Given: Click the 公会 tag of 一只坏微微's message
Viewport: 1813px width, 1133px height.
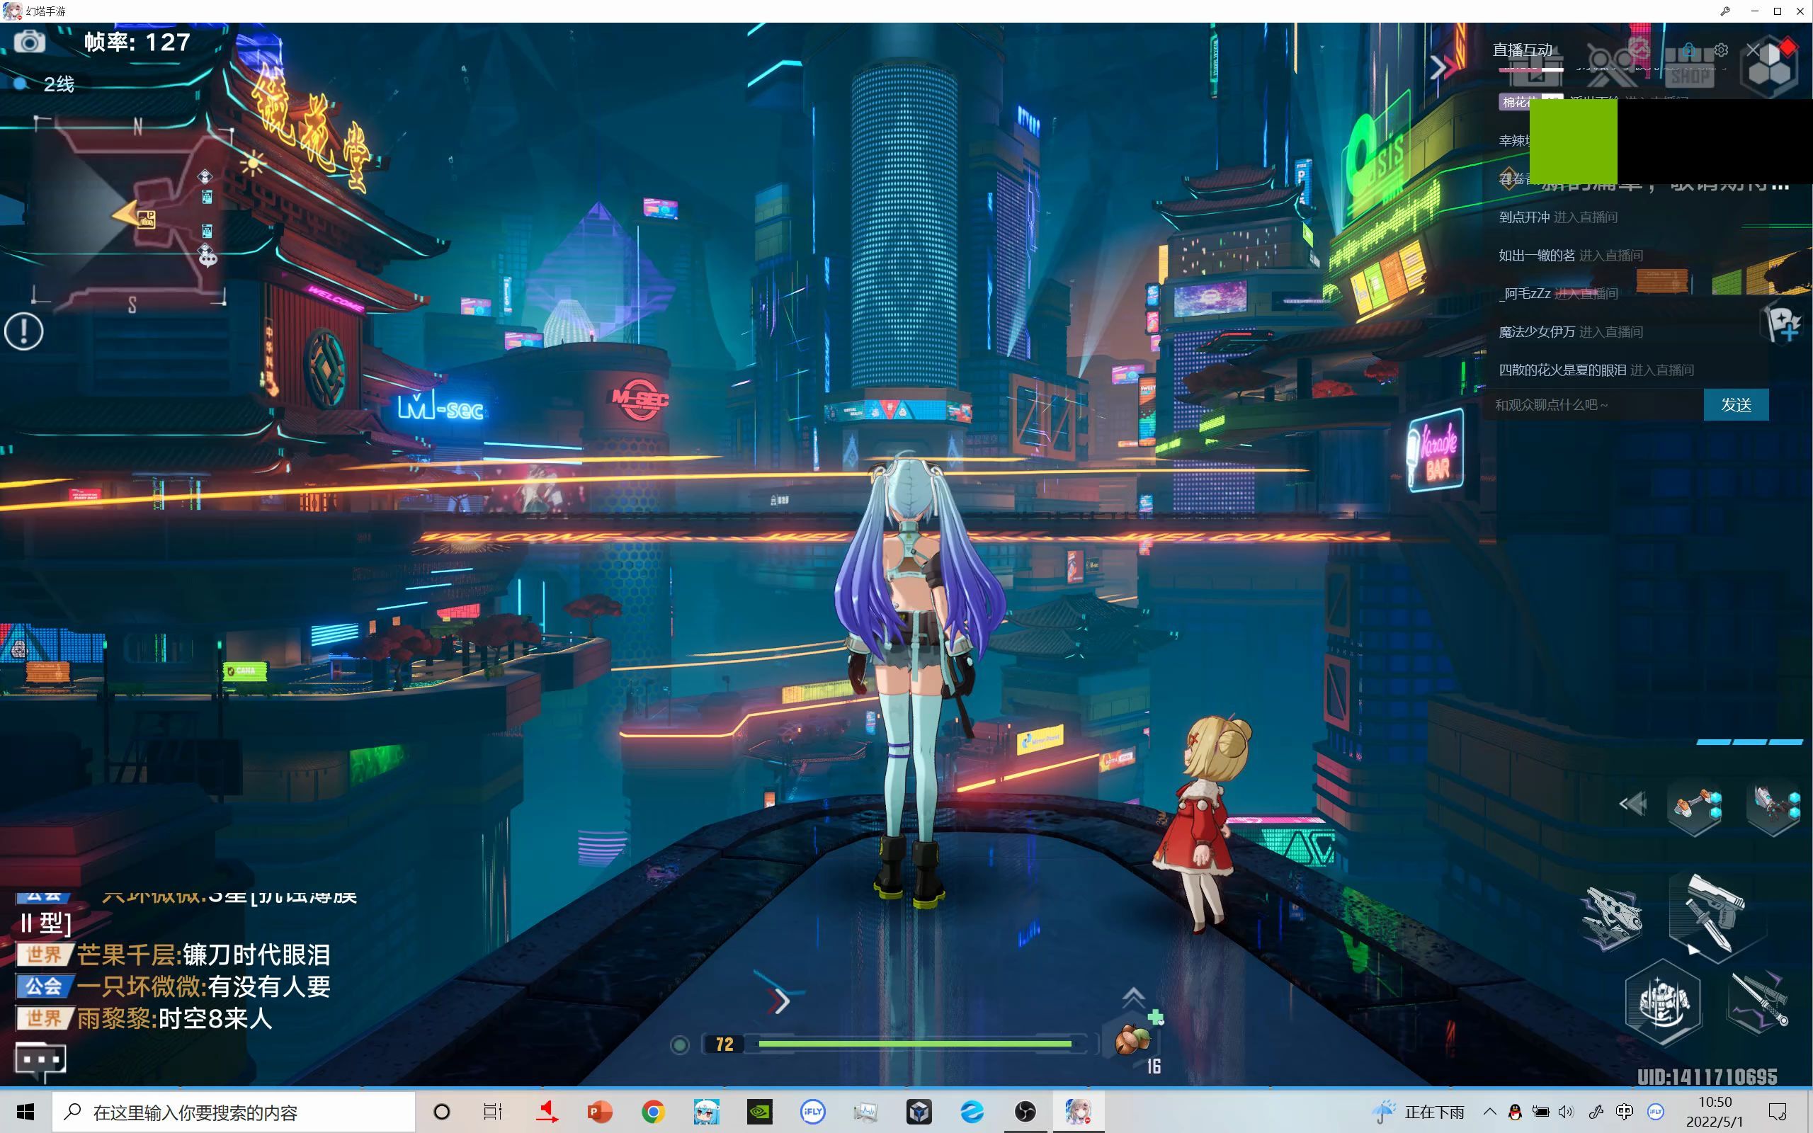Looking at the screenshot, I should 44,986.
